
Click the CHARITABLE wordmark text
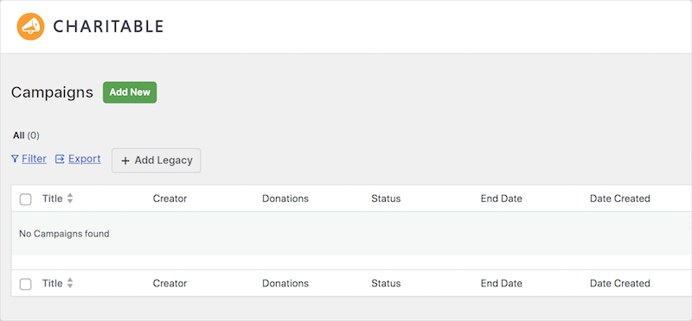(108, 27)
